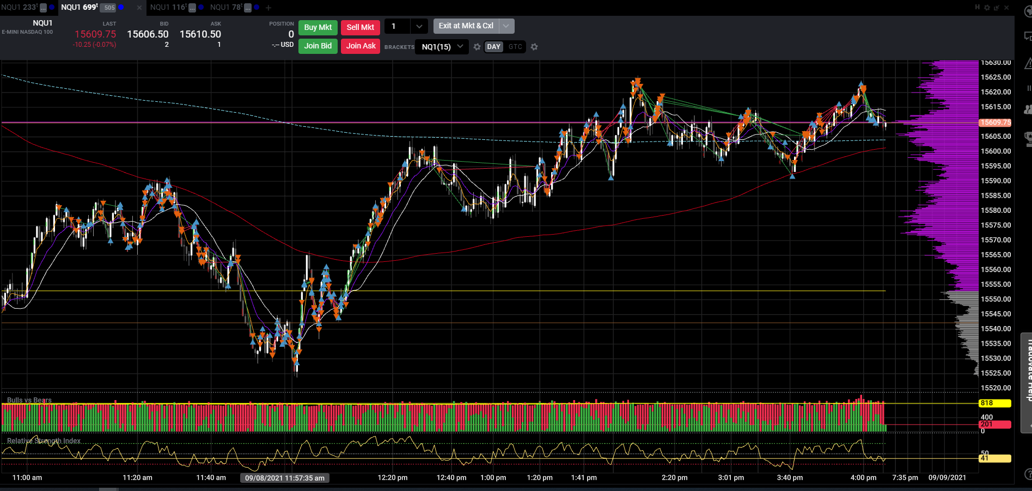Add a new chart tab with plus
The height and width of the screenshot is (491, 1032).
click(268, 8)
